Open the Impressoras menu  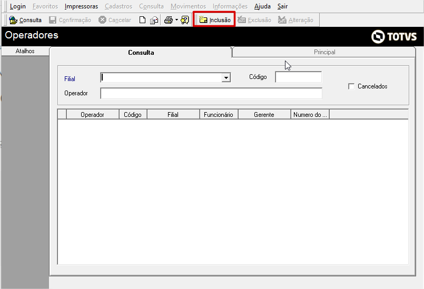click(x=81, y=6)
